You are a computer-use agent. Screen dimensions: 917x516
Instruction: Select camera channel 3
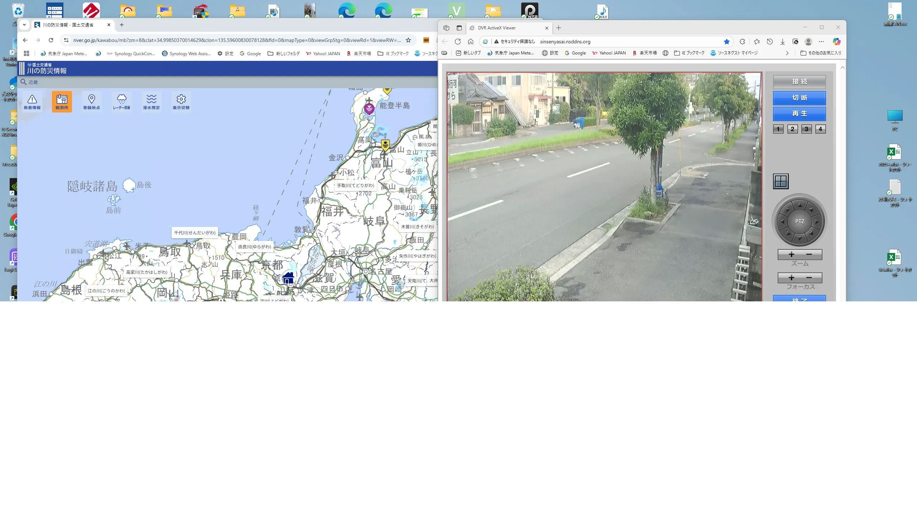[x=806, y=129]
